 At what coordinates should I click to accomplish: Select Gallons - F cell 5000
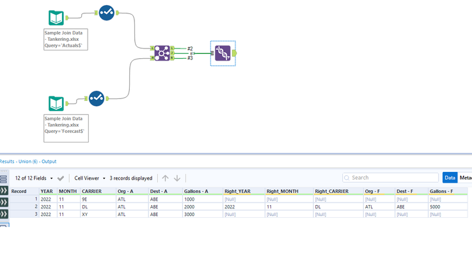pyautogui.click(x=448, y=207)
